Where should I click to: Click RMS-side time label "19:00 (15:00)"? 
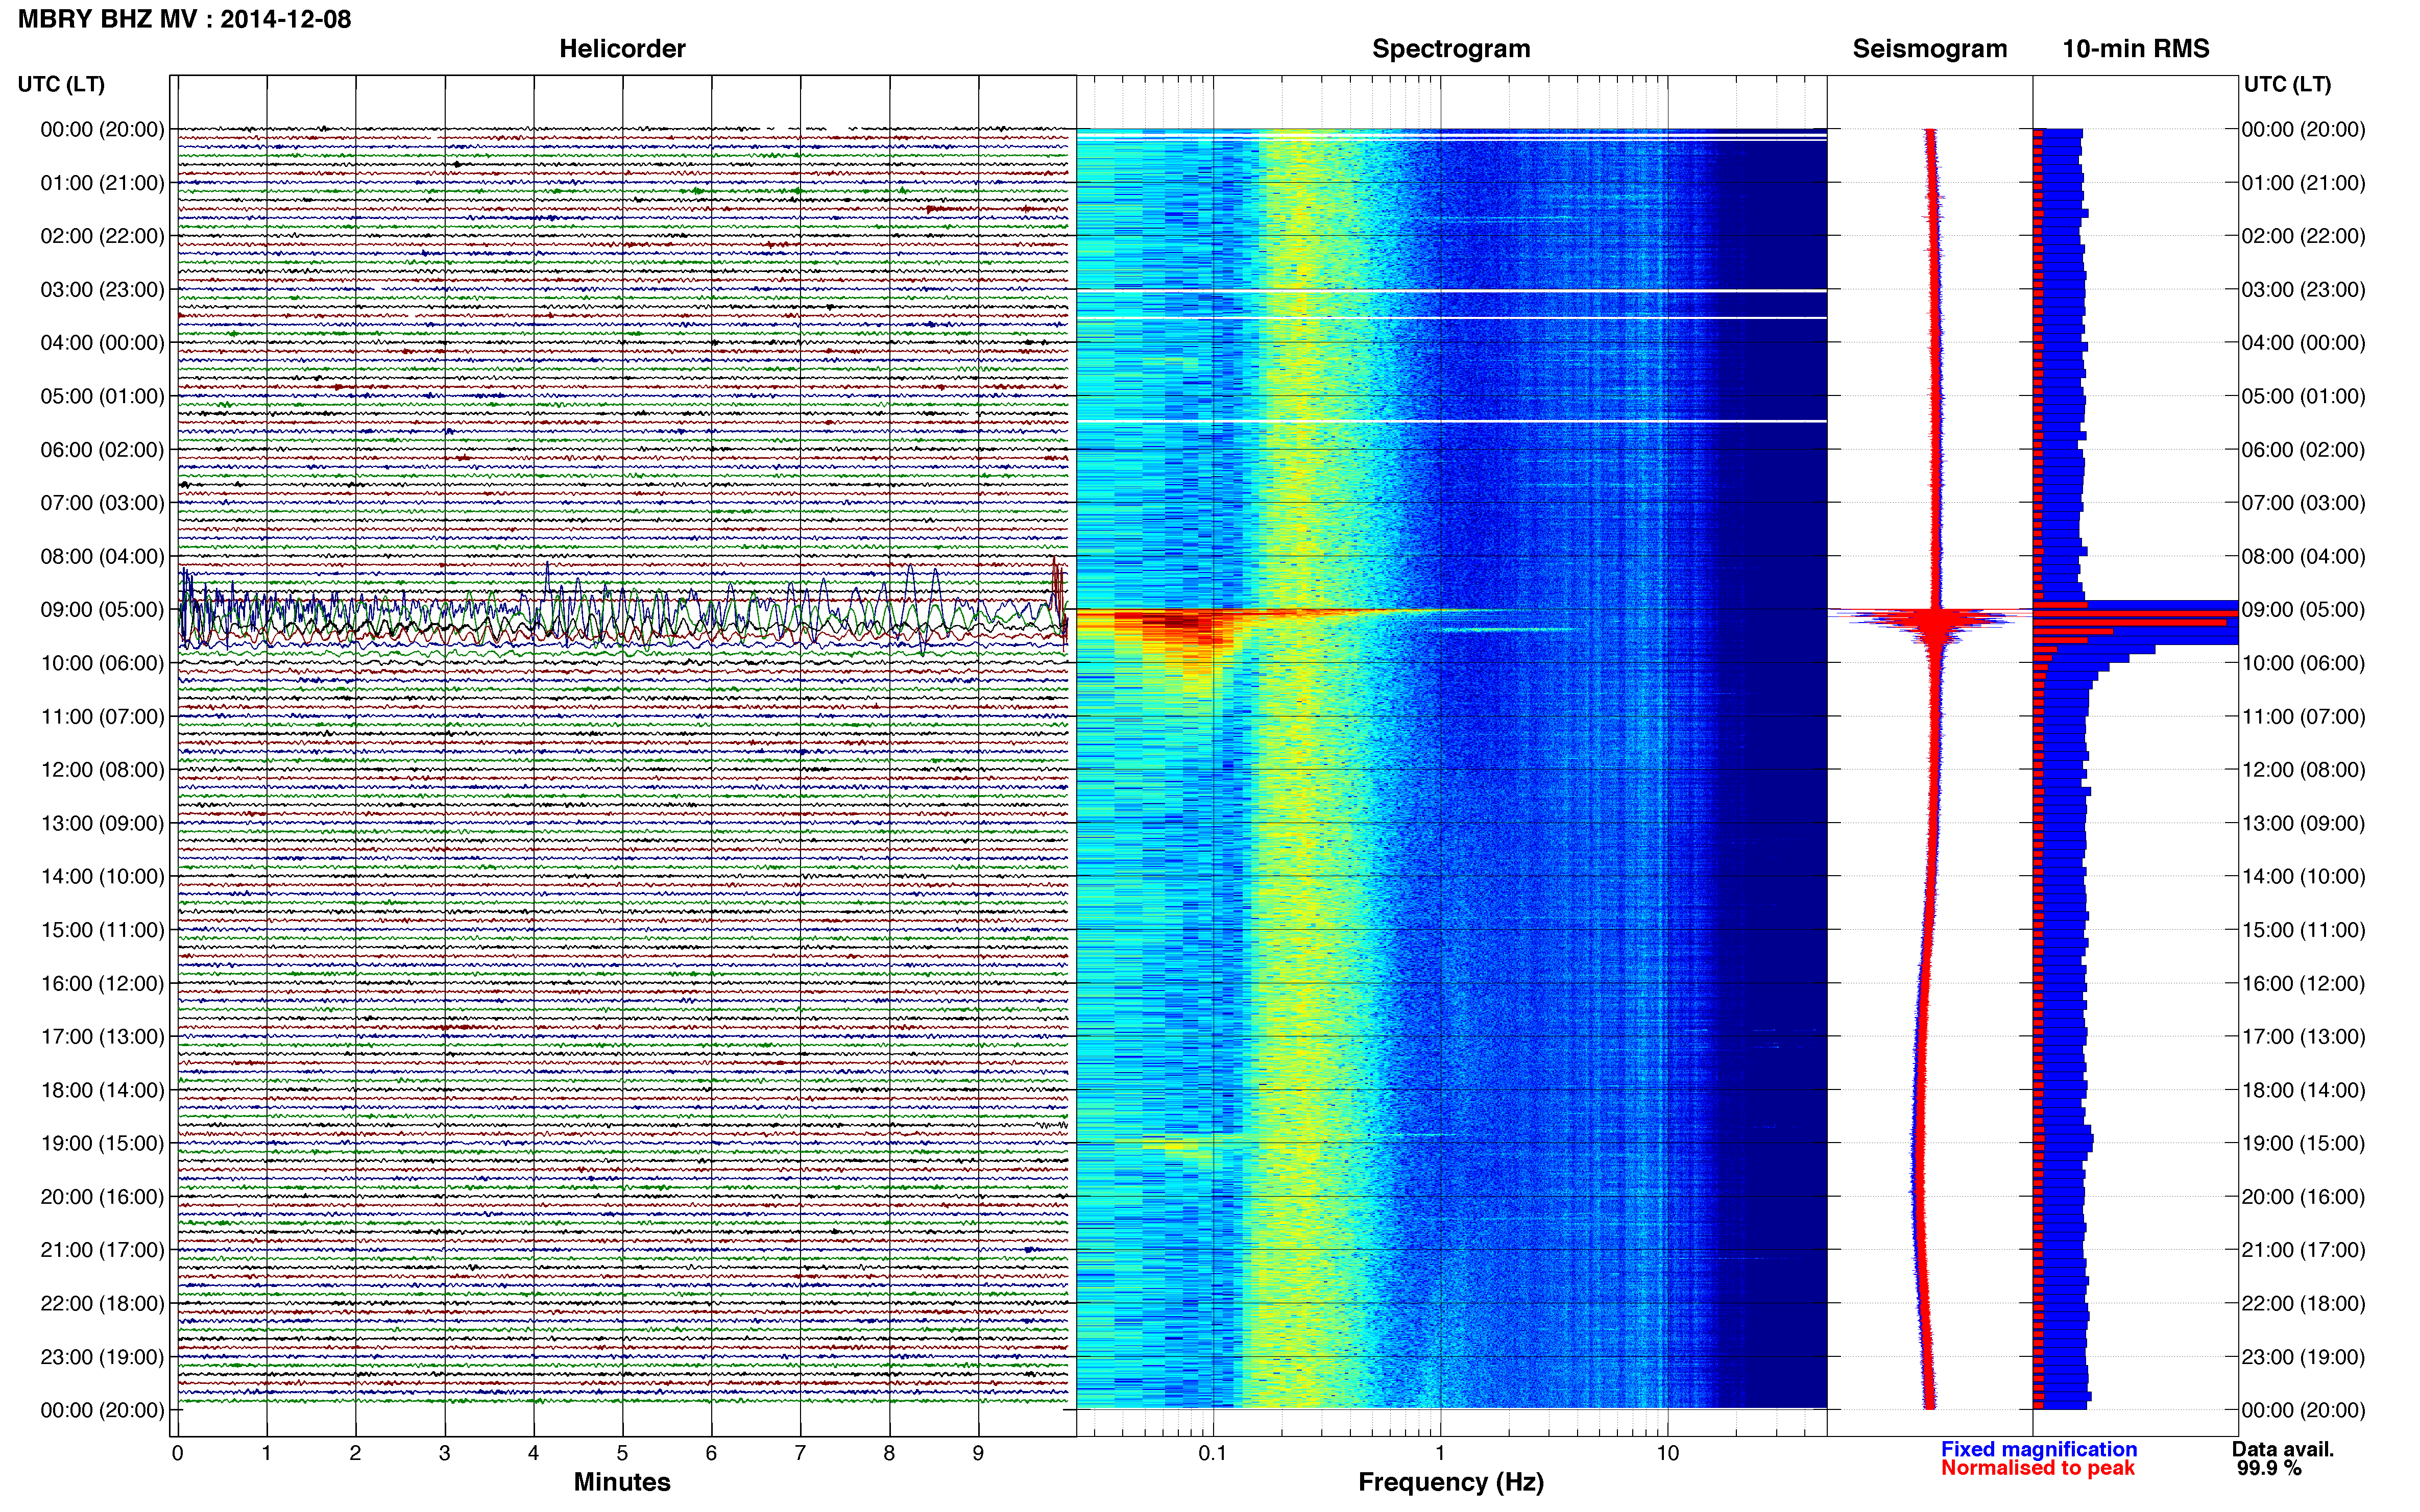point(2303,1143)
